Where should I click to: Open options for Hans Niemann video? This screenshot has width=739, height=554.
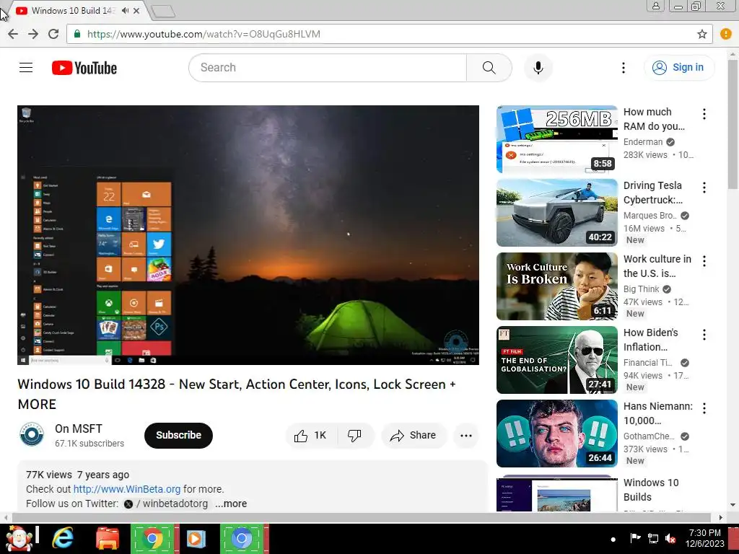pos(704,408)
